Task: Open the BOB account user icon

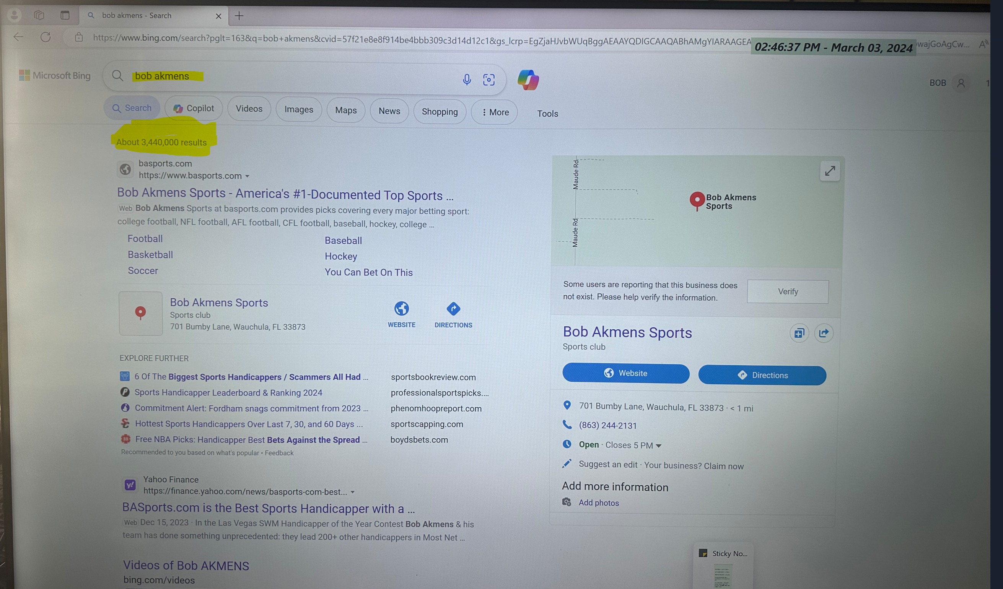Action: click(961, 83)
